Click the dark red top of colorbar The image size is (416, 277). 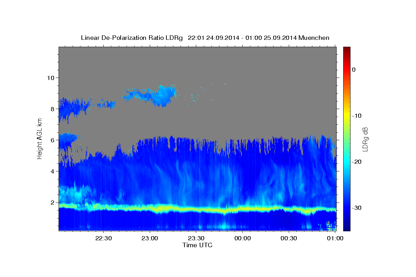pos(347,49)
